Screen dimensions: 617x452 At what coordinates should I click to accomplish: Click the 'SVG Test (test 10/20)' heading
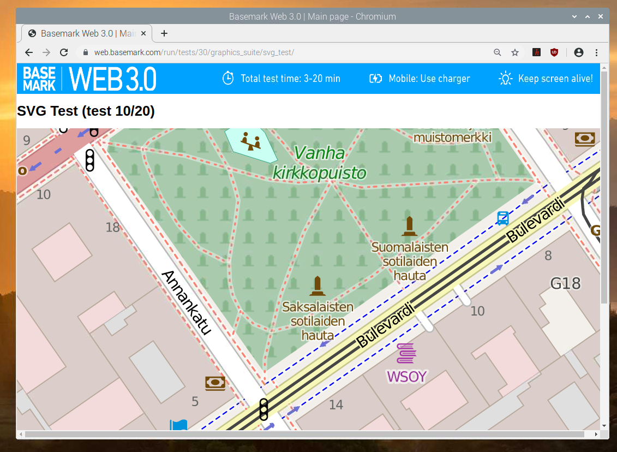(86, 111)
